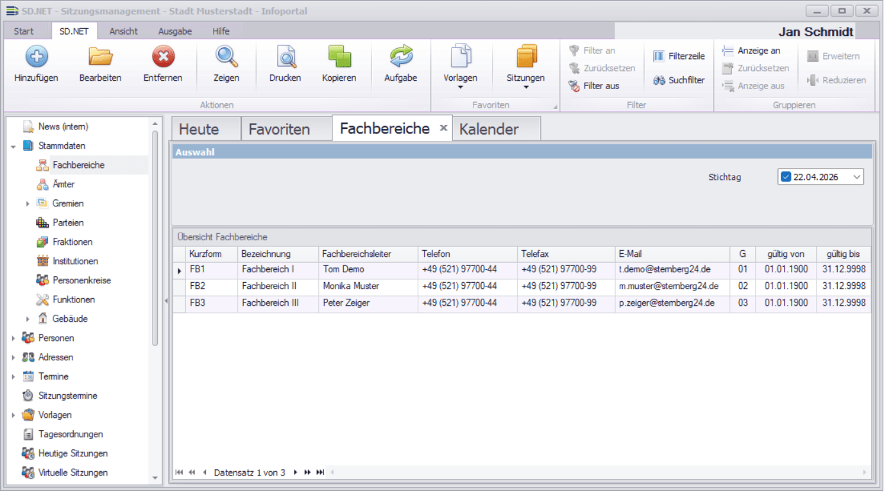This screenshot has width=884, height=491.
Task: Select Ämter in the navigation tree
Action: (64, 184)
